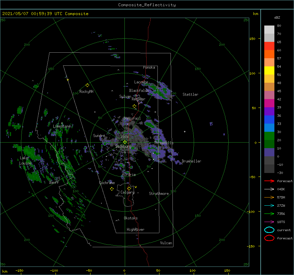Viewport: 294px width, 275px height.
Task: Click the magenta 18TS arrow icon
Action: [269, 222]
